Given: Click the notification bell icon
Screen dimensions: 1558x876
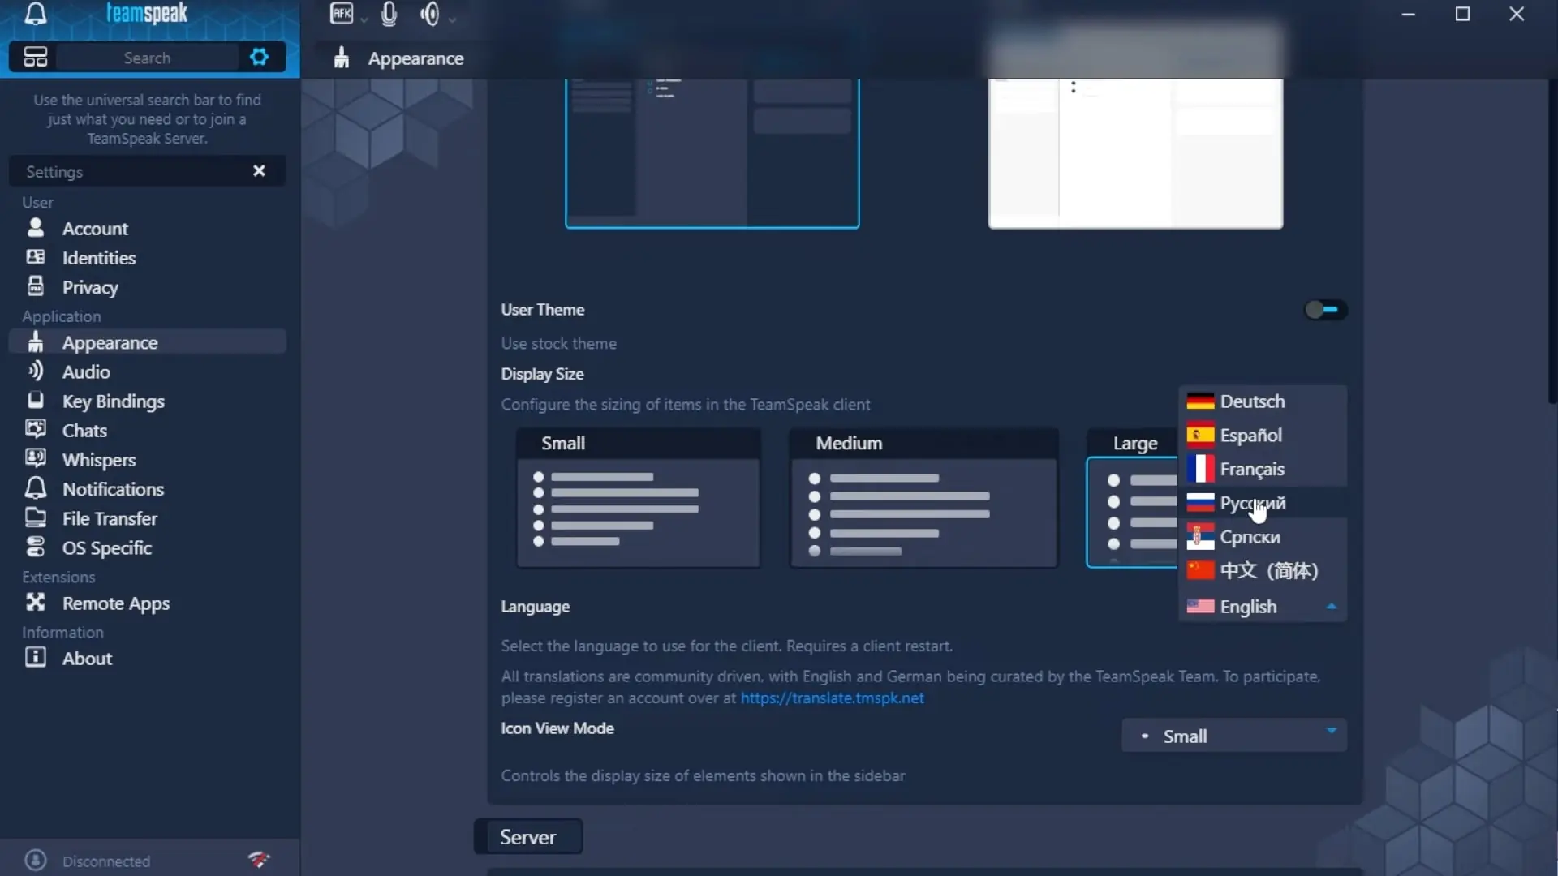Looking at the screenshot, I should pos(36,14).
